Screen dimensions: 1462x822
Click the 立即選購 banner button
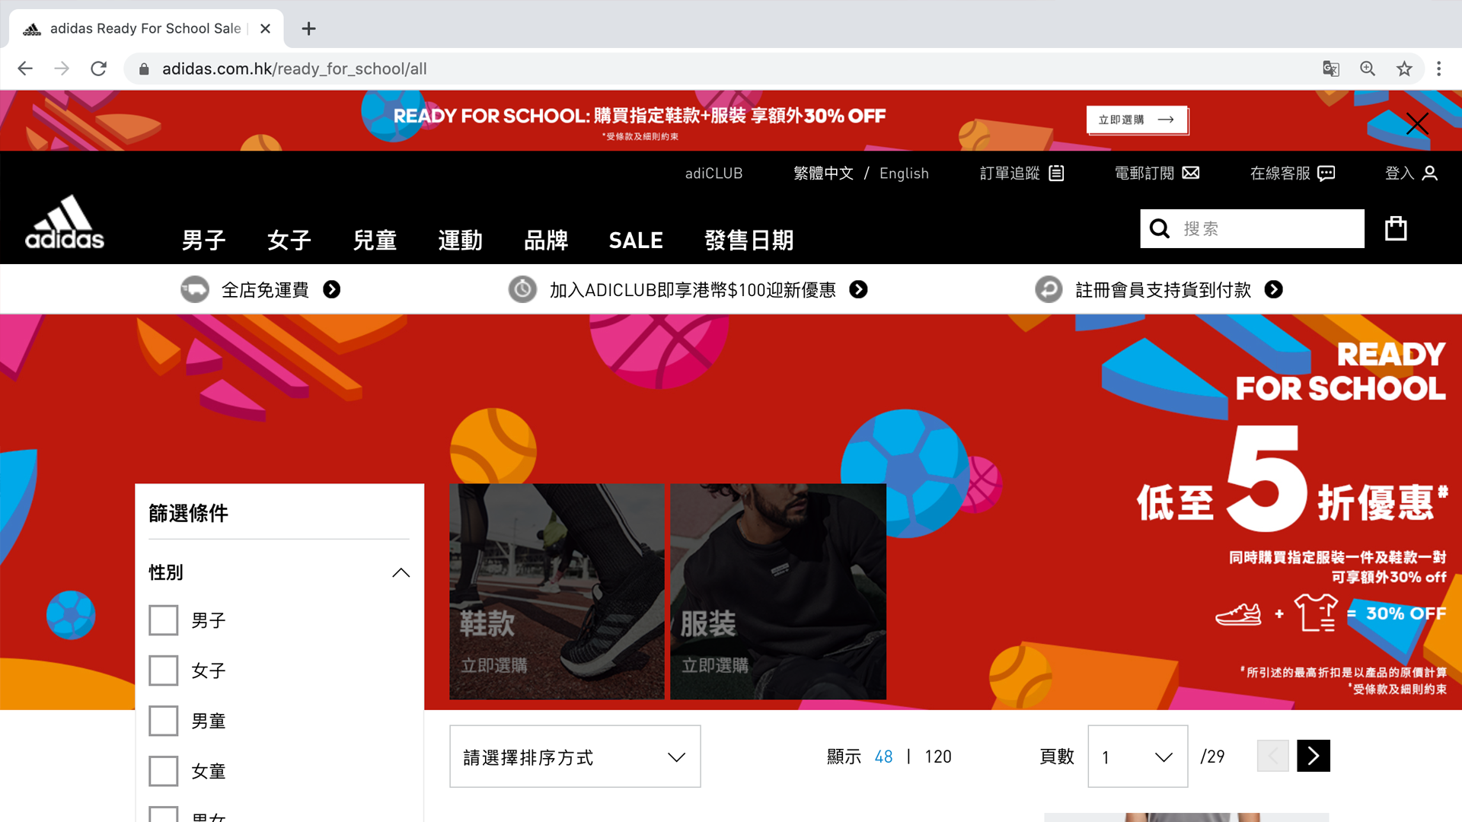coord(1136,119)
